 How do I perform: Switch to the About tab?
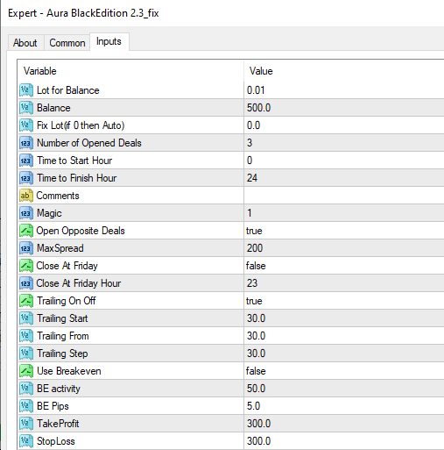(25, 43)
